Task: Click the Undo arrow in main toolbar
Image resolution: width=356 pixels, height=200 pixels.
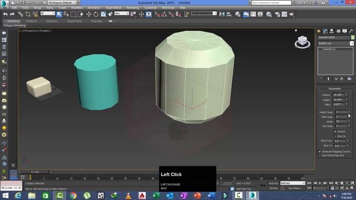Action: point(5,14)
